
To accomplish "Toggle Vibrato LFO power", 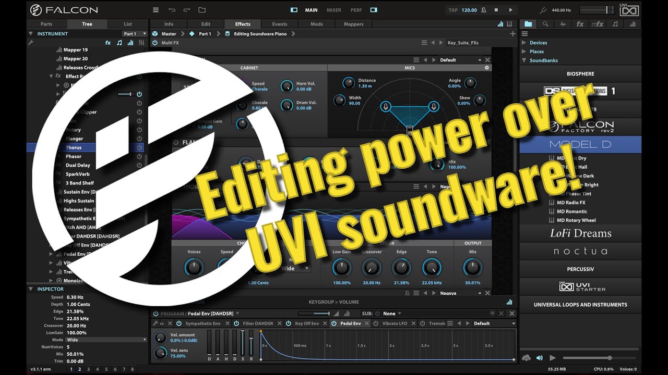I will (x=377, y=323).
